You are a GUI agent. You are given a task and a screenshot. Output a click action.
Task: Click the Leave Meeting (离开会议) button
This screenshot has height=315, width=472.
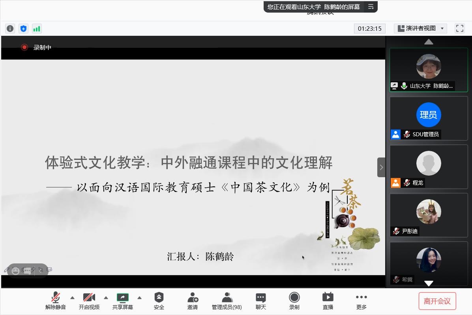(437, 301)
